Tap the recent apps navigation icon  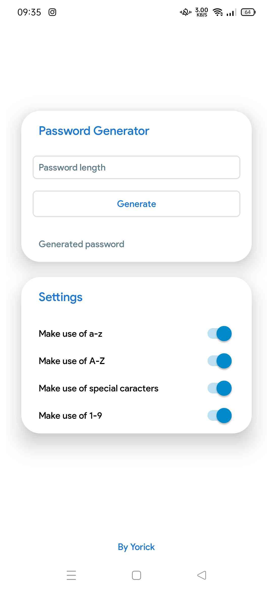click(72, 575)
